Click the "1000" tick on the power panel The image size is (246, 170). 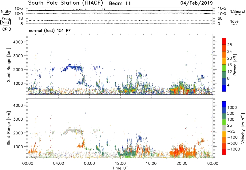coord(18,83)
